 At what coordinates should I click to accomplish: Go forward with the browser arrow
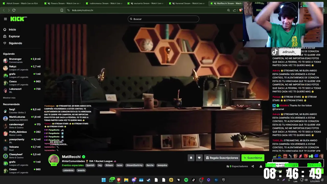[9, 10]
